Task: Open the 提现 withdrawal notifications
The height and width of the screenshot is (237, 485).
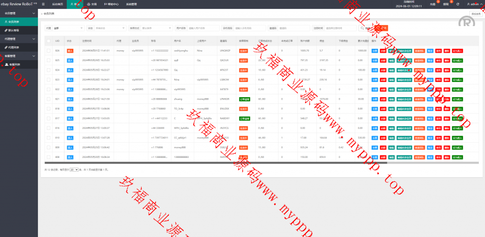Action: point(446,4)
